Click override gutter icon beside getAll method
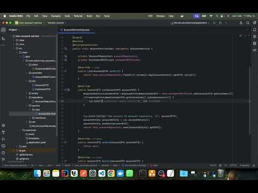Image resolution: width=258 pixels, height=193 pixels. click(66, 71)
